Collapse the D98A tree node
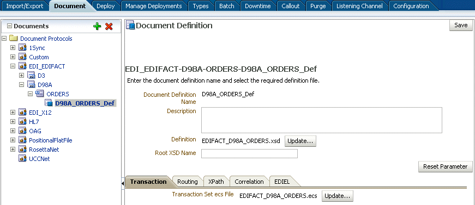 click(21, 85)
